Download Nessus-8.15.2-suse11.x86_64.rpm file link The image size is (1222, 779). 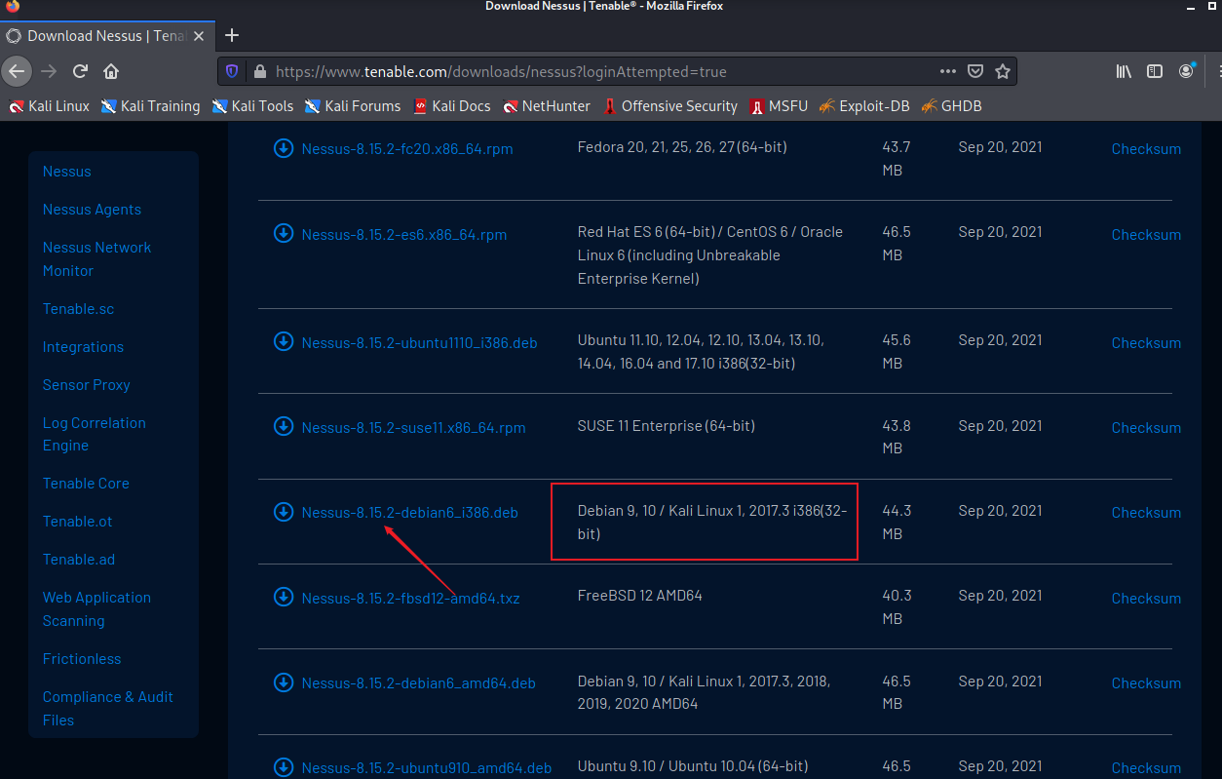pyautogui.click(x=414, y=428)
